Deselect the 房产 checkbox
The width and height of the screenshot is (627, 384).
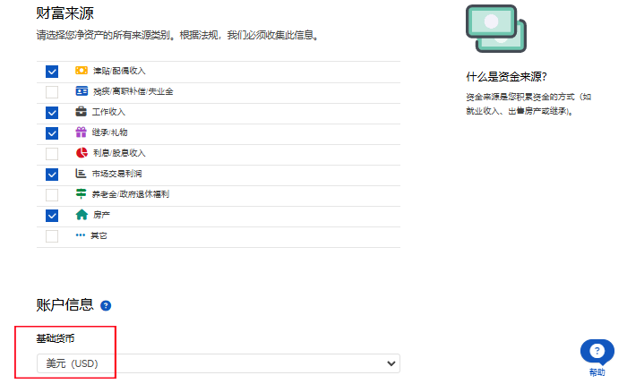pyautogui.click(x=52, y=215)
